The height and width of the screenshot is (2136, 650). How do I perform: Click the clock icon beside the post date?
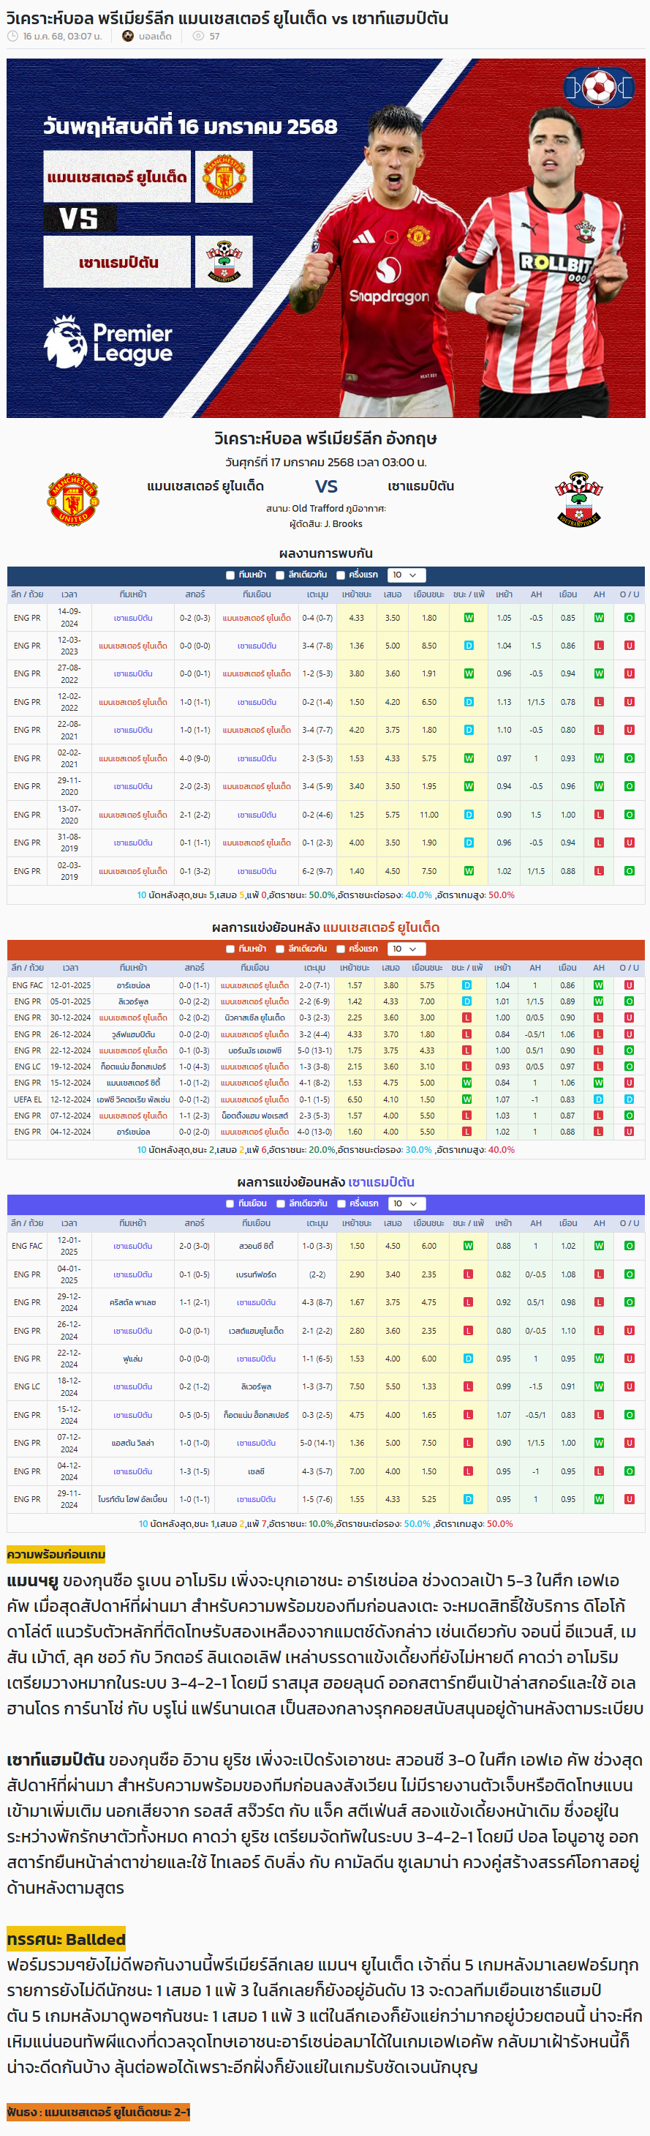pyautogui.click(x=12, y=37)
